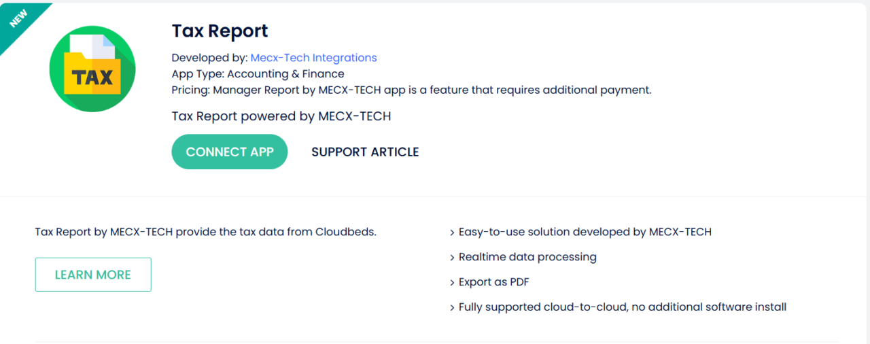Select the Realtime data processing feature text
The image size is (870, 344).
(527, 257)
